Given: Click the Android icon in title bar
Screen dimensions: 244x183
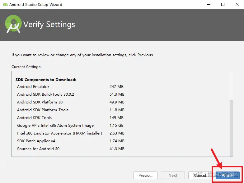Looking at the screenshot, I should click(x=5, y=4).
